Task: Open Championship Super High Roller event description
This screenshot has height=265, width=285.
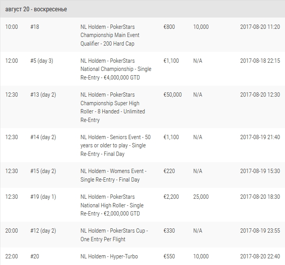Action: coord(113,108)
